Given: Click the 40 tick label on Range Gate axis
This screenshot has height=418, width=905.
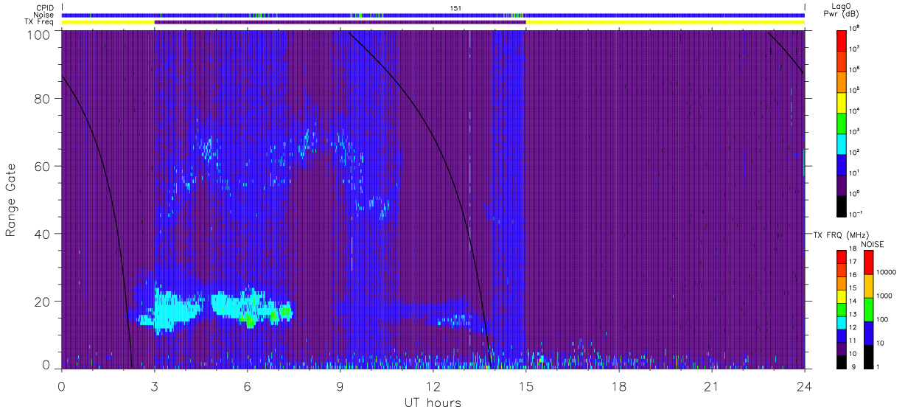Looking at the screenshot, I should click(x=43, y=234).
